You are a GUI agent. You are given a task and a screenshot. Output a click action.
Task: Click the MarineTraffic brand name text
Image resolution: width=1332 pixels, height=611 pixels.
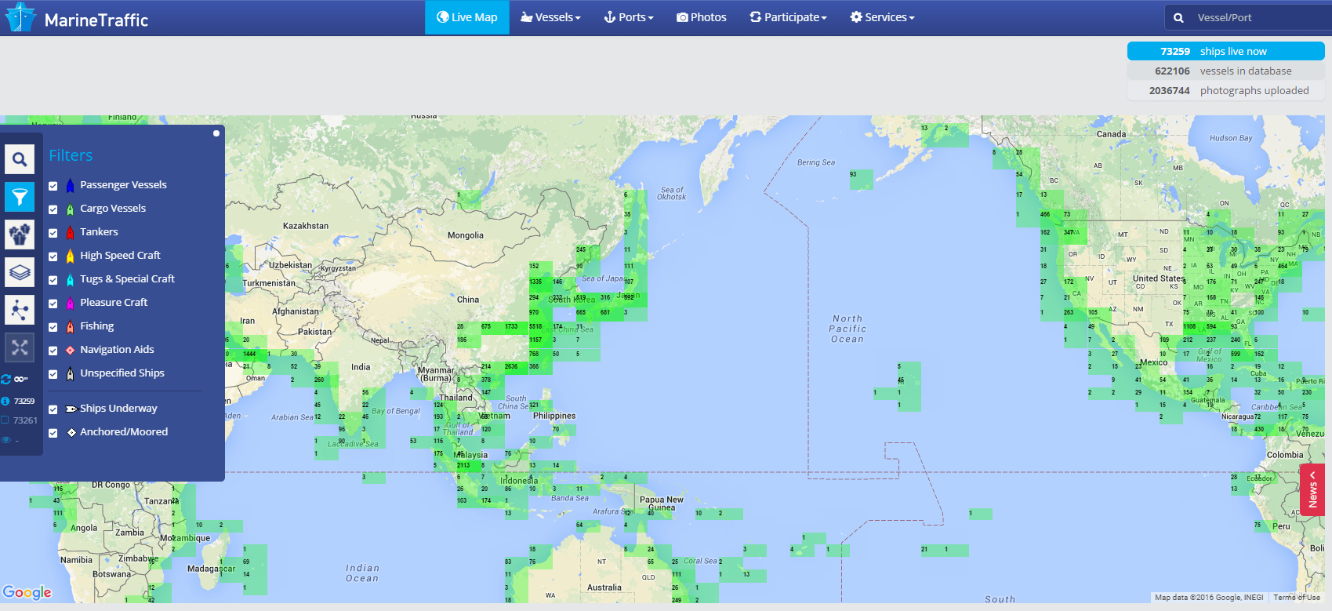point(96,20)
